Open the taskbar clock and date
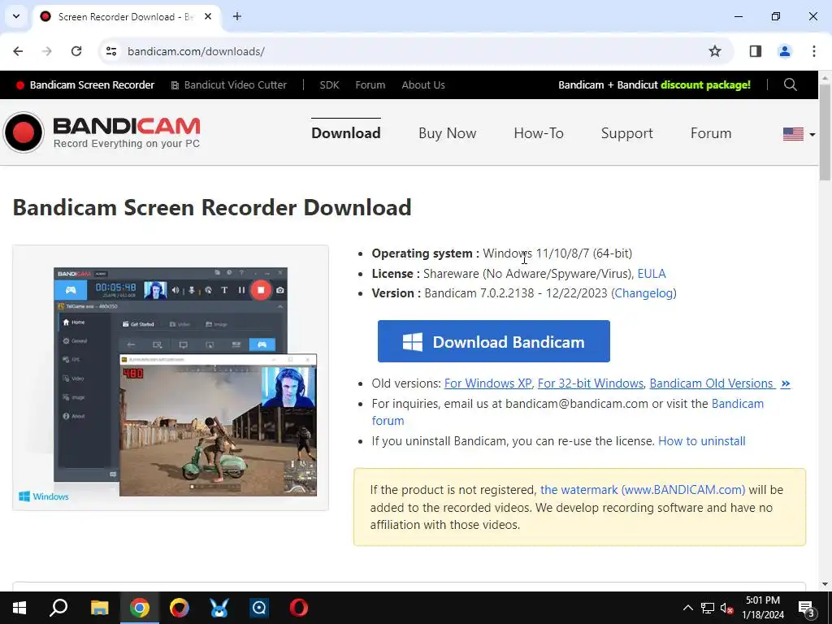This screenshot has height=624, width=832. click(763, 608)
